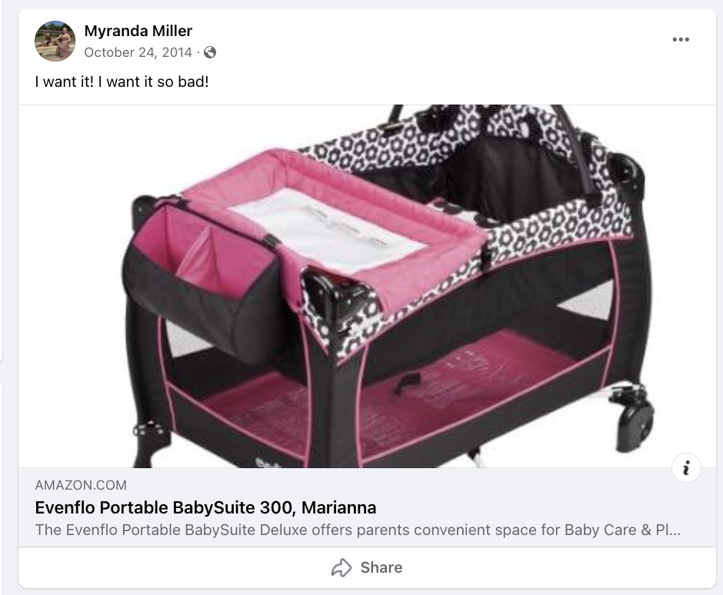Click the public globe privacy icon
723x595 pixels.
[210, 52]
